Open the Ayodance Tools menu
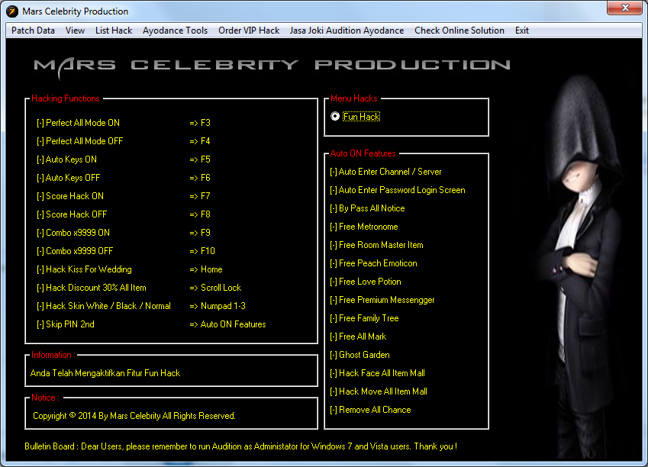This screenshot has height=467, width=648. click(x=176, y=31)
